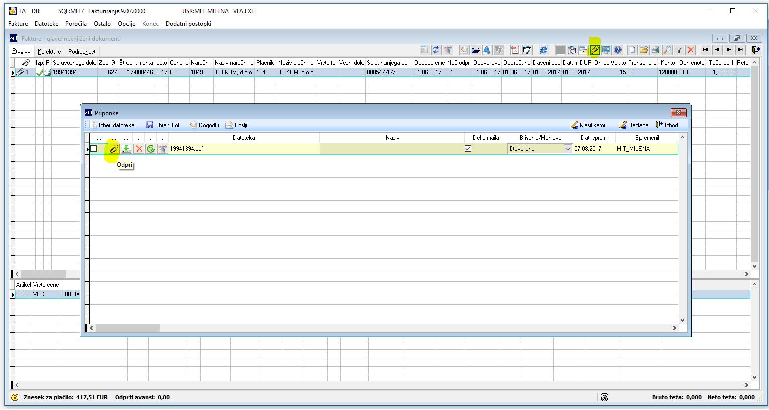Image resolution: width=769 pixels, height=410 pixels.
Task: Uncheck the Del e-maila checkbox for 19941394.pdf
Action: (467, 148)
